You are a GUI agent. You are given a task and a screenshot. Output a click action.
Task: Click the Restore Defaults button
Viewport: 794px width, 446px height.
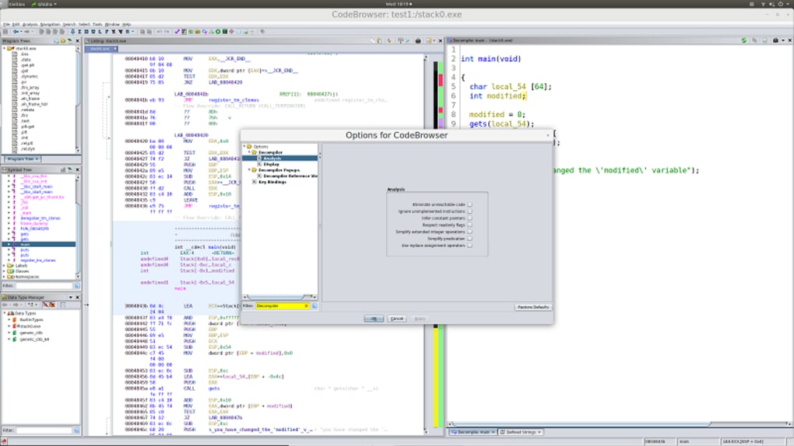click(533, 307)
